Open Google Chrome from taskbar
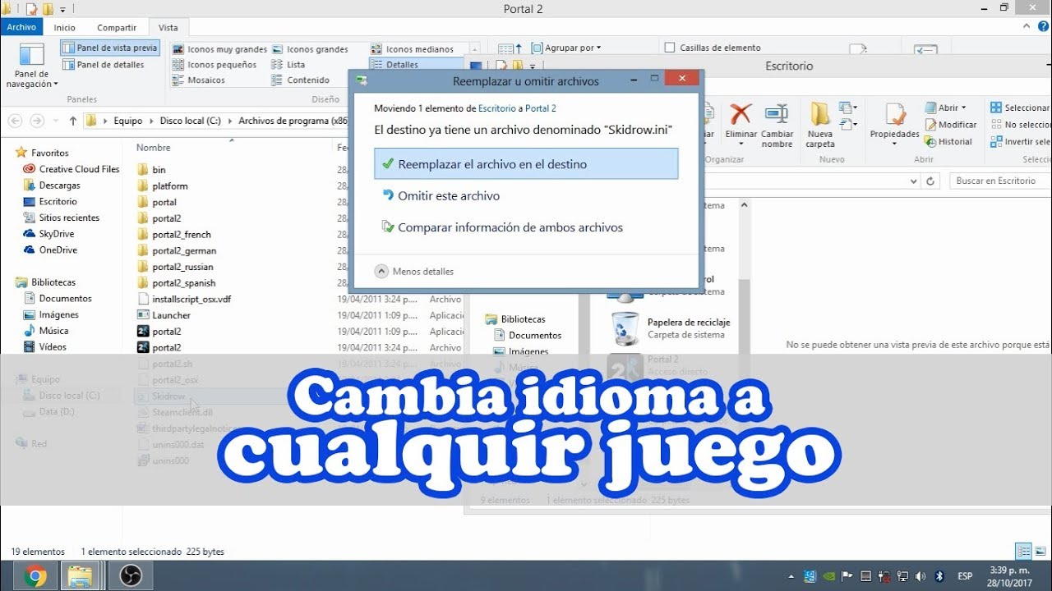Screen dimensions: 1052x591 [x=35, y=575]
